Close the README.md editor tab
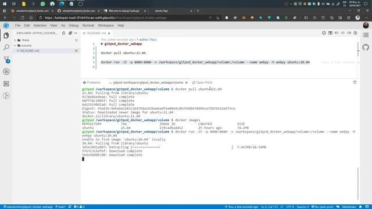372x209 pixels. coord(109,33)
